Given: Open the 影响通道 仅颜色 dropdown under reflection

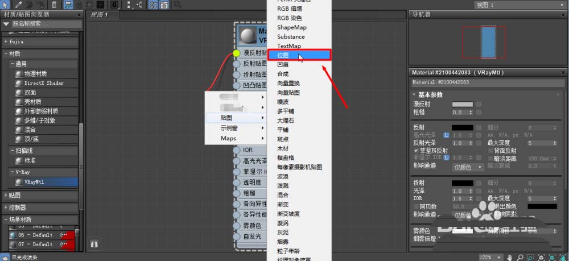Looking at the screenshot, I should [x=465, y=166].
